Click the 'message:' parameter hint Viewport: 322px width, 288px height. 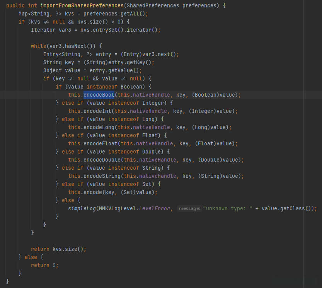(189, 208)
